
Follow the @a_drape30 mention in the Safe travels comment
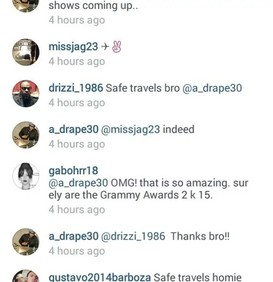(x=212, y=88)
